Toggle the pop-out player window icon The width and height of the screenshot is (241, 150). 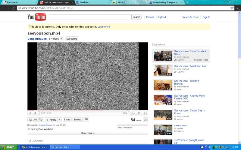tap(133, 113)
